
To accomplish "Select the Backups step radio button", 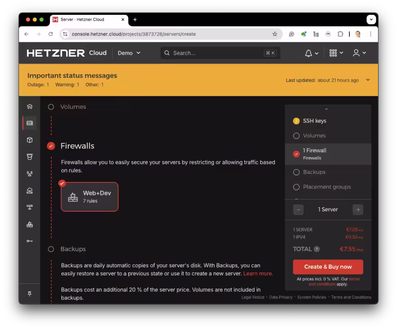I will click(50, 249).
